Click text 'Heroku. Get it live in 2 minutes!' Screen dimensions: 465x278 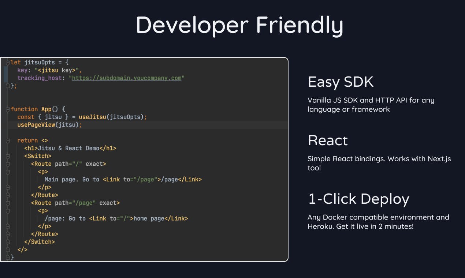pyautogui.click(x=360, y=226)
